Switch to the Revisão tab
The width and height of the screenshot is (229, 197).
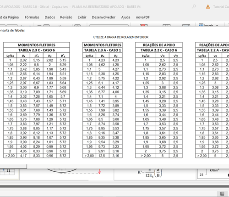tap(66, 17)
